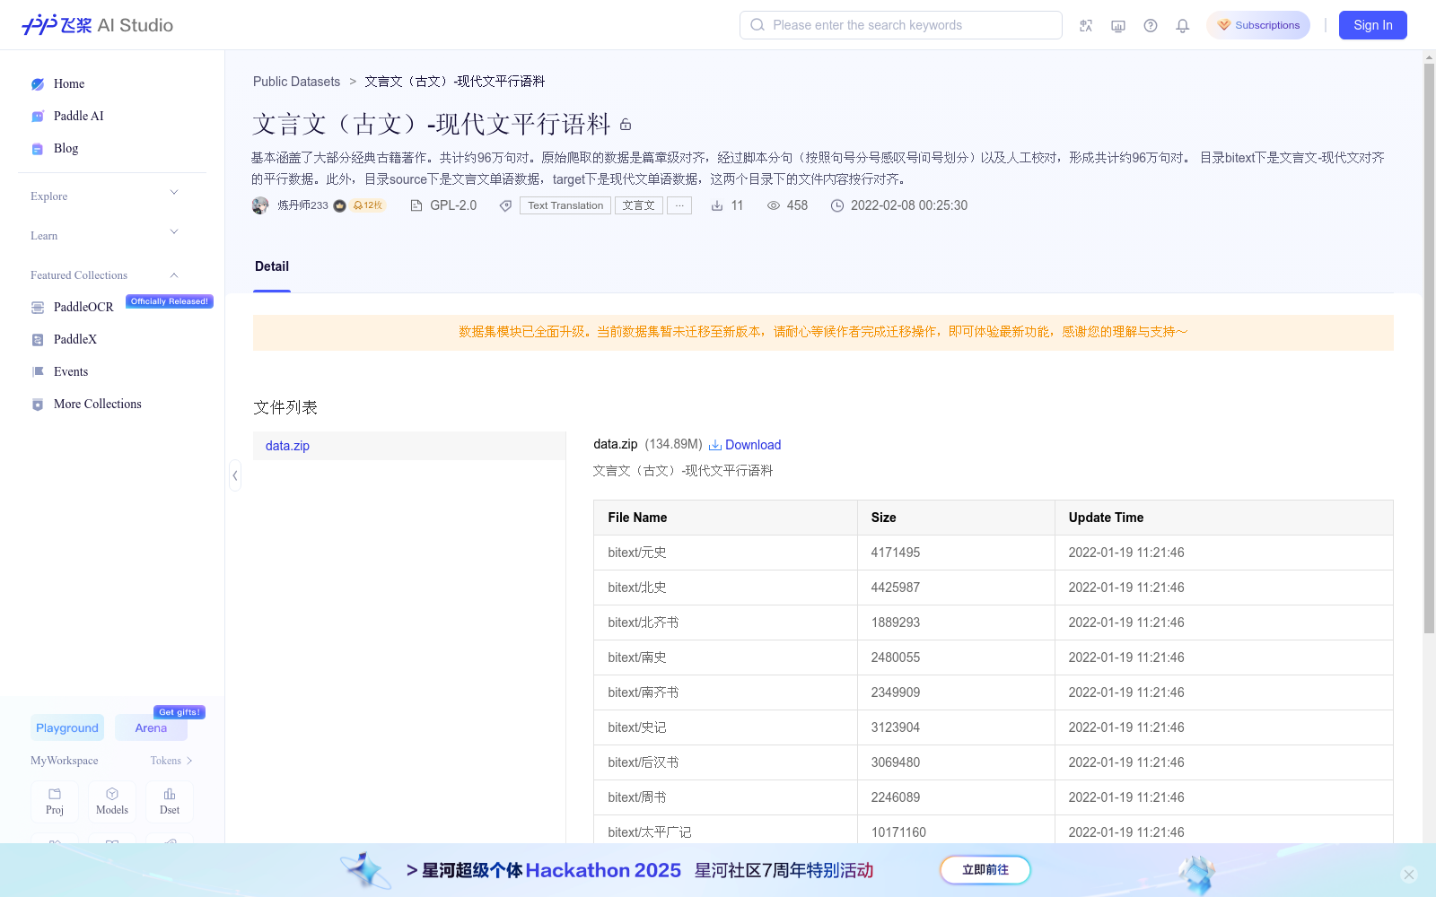Click the Home sidebar icon
The width and height of the screenshot is (1436, 897).
coord(38,84)
